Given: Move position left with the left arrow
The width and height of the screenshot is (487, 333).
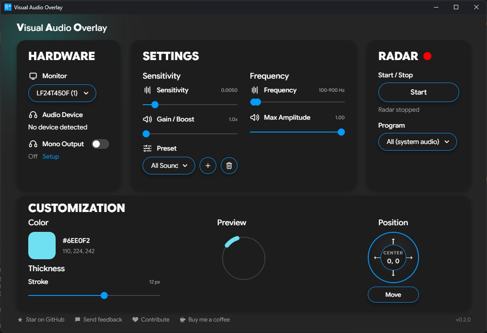Looking at the screenshot, I should tap(377, 257).
